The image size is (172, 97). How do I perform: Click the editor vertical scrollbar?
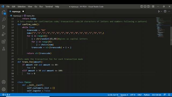coord(171,36)
